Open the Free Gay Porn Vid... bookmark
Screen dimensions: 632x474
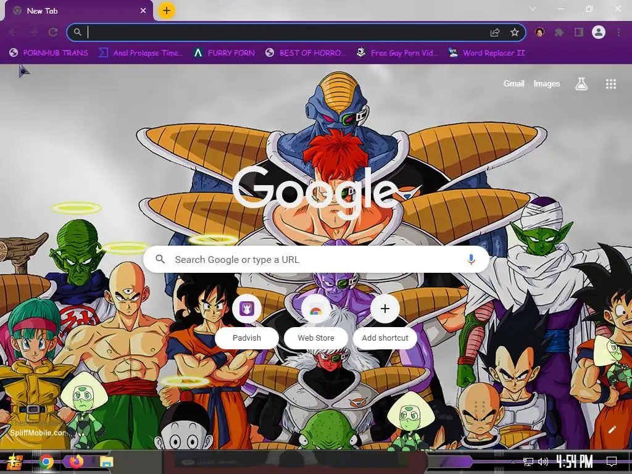(x=397, y=53)
